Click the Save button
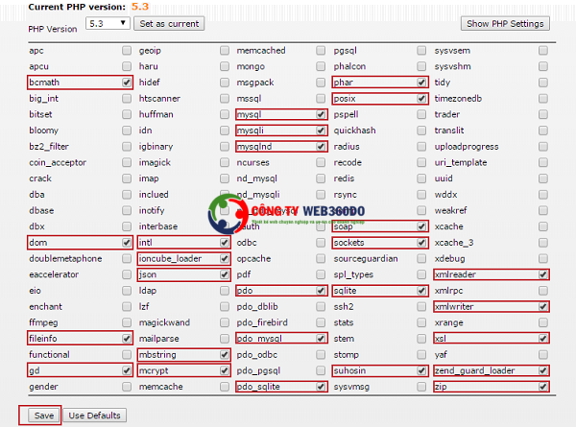Image resolution: width=576 pixels, height=427 pixels. coord(44,415)
